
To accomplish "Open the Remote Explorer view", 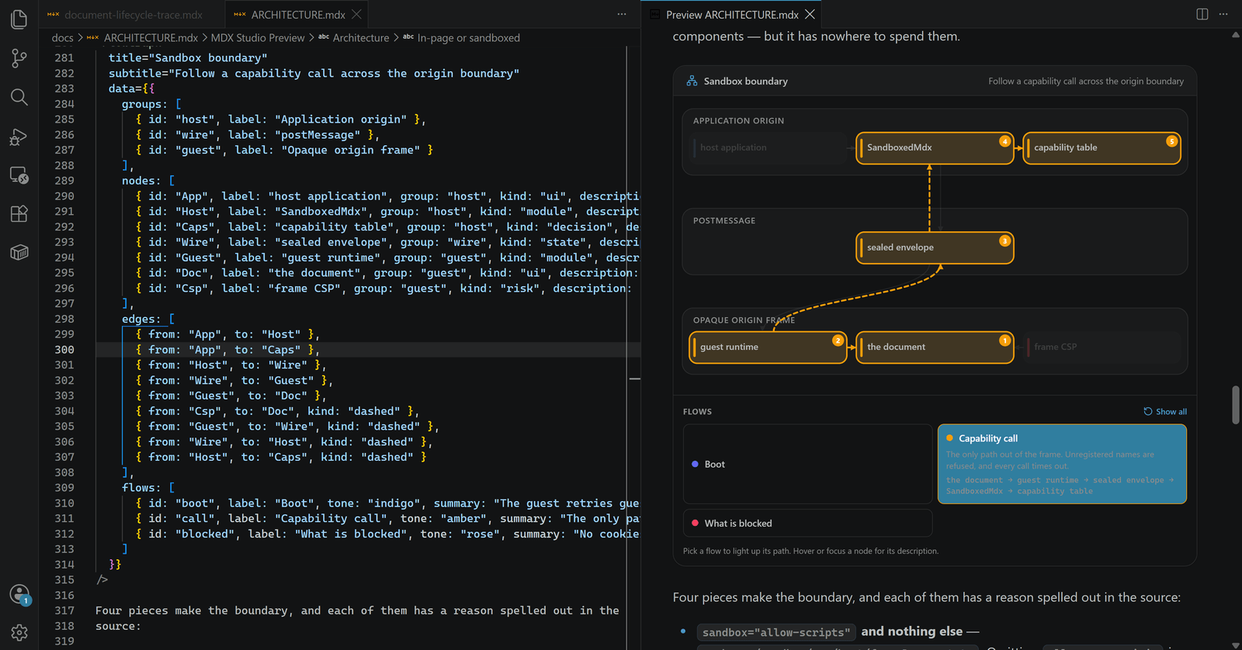I will tap(19, 175).
